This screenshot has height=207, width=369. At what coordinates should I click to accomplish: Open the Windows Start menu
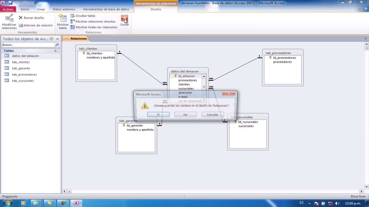click(7, 203)
